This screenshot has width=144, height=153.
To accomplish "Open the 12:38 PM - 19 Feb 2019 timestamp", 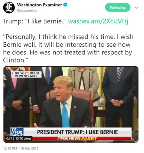I will (21, 148).
